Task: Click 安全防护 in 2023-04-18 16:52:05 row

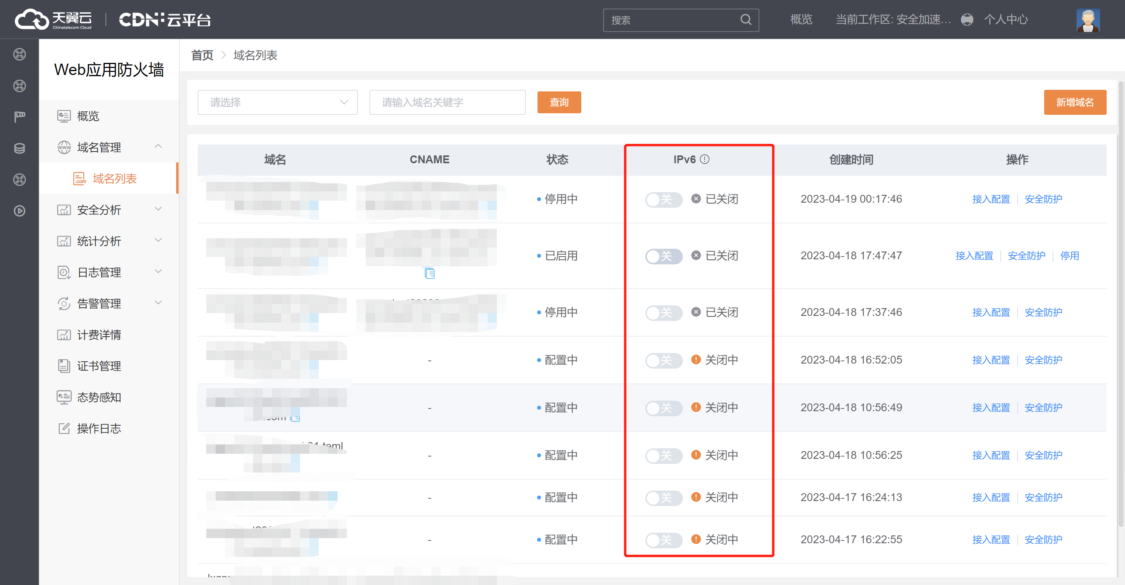Action: tap(1043, 360)
